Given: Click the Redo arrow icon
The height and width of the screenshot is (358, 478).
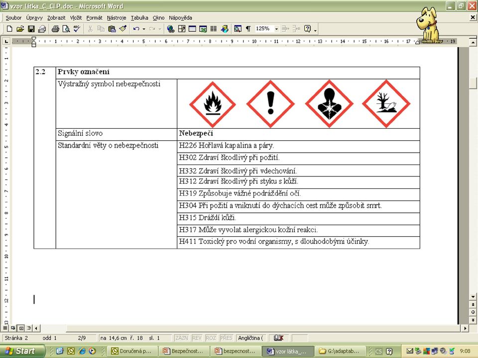Looking at the screenshot, I should [x=152, y=29].
